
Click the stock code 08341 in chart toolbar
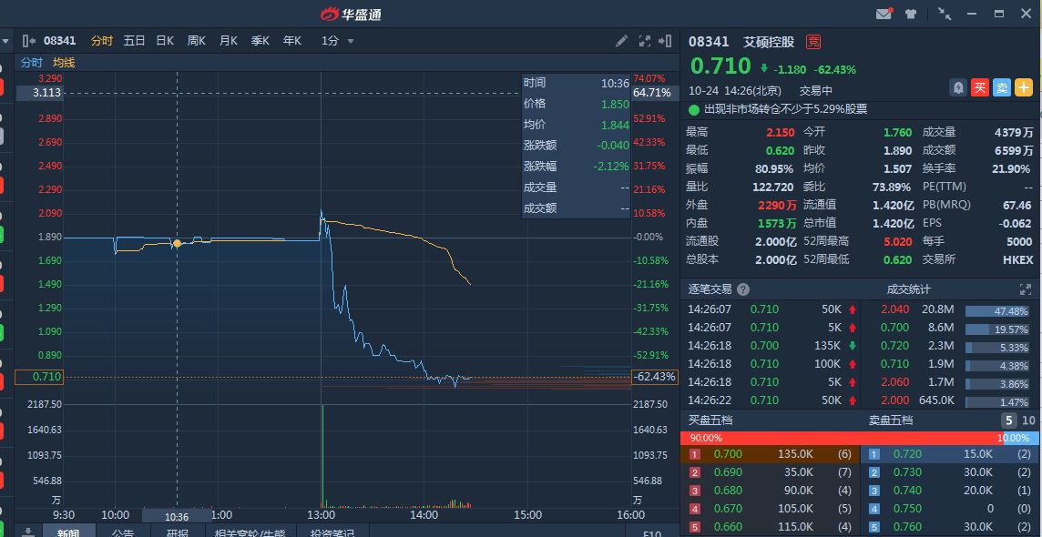click(60, 40)
